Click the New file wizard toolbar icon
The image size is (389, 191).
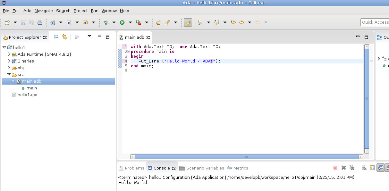pyautogui.click(x=7, y=22)
